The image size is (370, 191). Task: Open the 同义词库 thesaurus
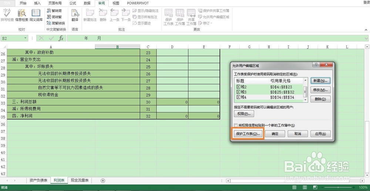36,15
